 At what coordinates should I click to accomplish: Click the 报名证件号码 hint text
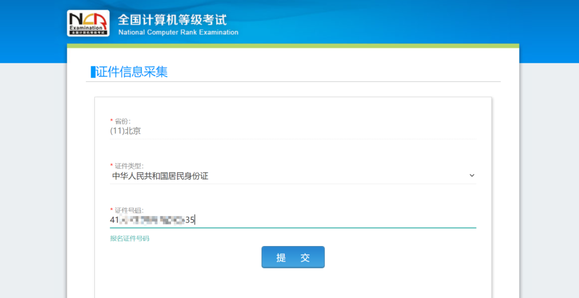tap(130, 239)
